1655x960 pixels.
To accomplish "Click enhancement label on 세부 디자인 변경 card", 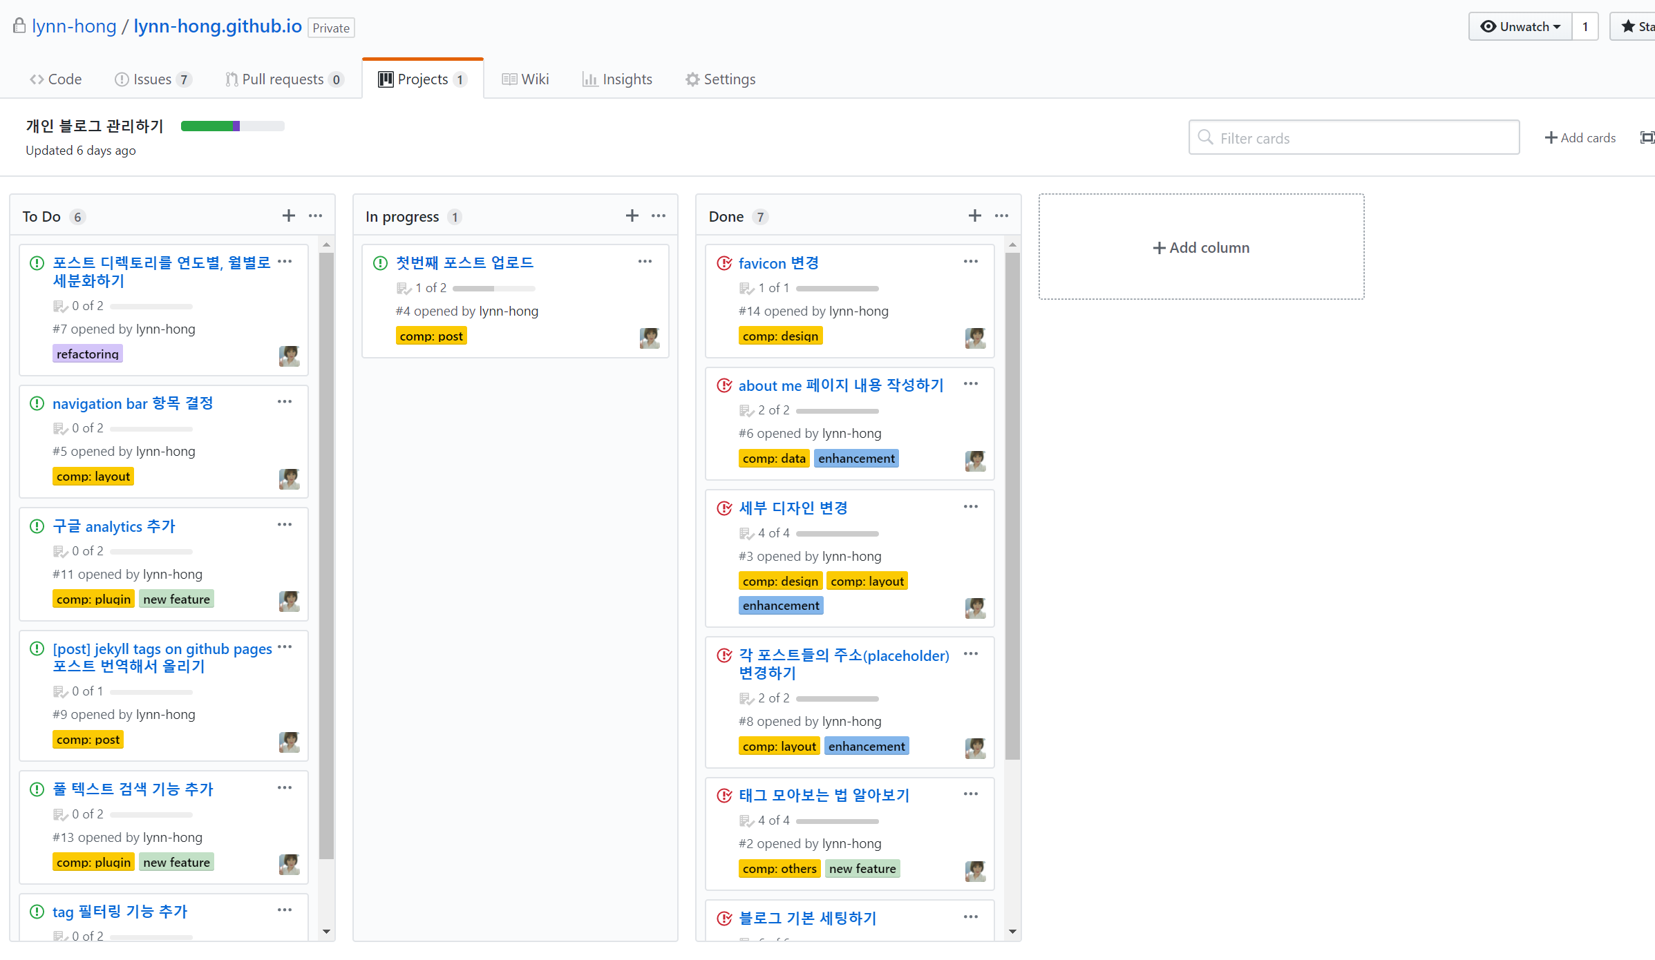I will tap(781, 606).
